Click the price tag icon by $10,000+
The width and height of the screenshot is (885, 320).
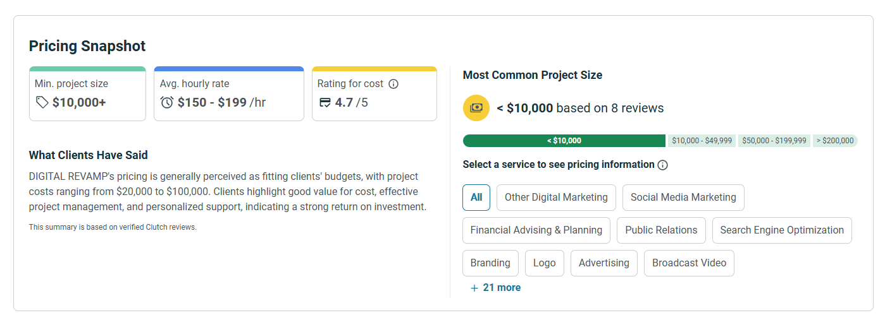tap(42, 102)
